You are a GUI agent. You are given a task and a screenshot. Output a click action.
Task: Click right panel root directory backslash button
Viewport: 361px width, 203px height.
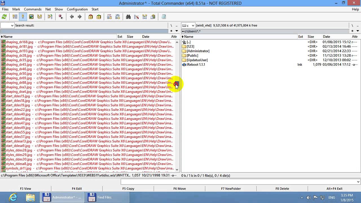[352, 25]
